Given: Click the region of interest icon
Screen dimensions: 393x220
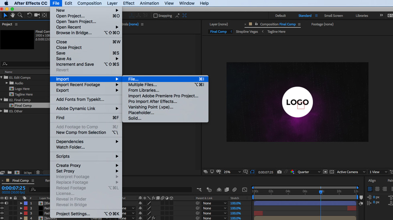Looking at the screenshot, I should [x=325, y=172].
